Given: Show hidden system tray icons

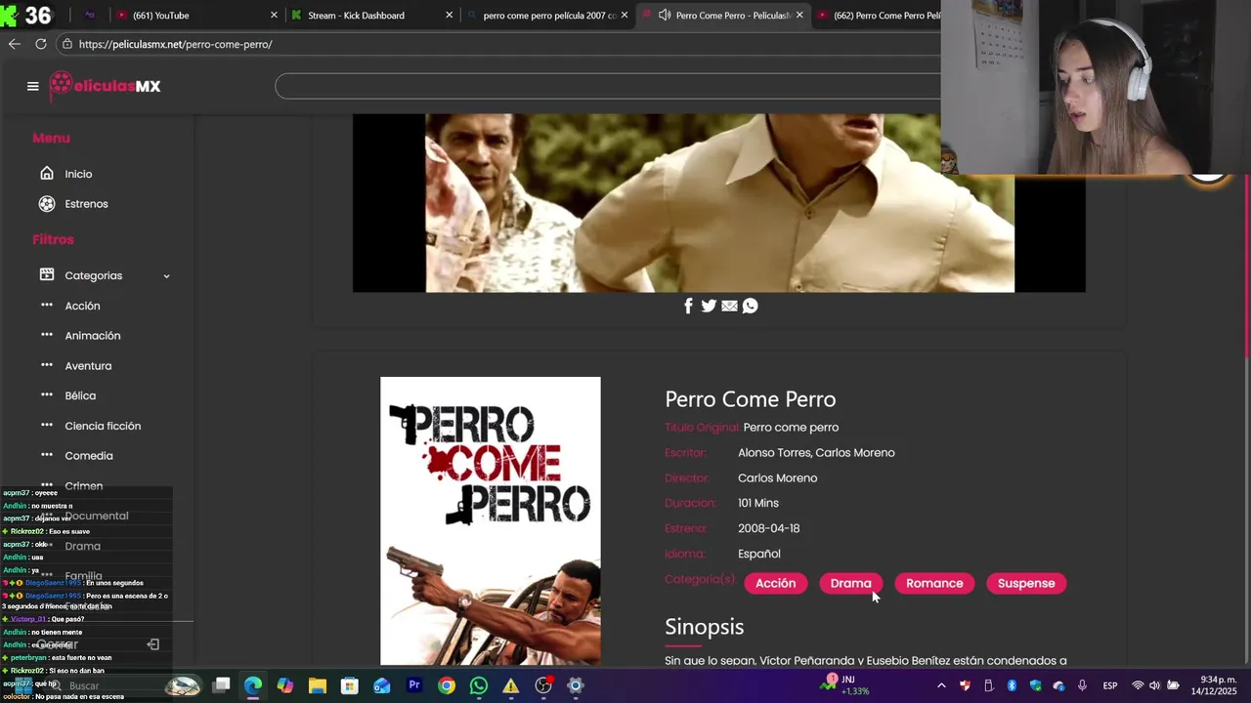Looking at the screenshot, I should pyautogui.click(x=941, y=685).
